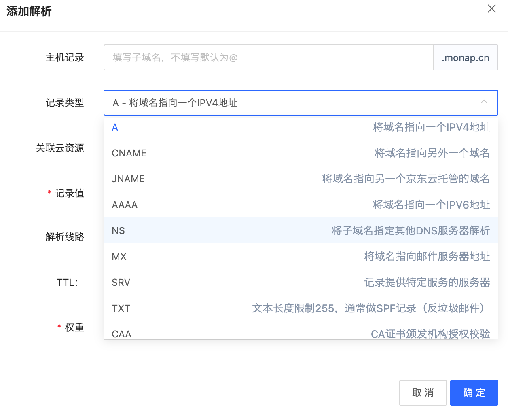Collapse the 记录类型 dropdown chevron arrow
Screen dimensions: 508x409
pos(484,102)
